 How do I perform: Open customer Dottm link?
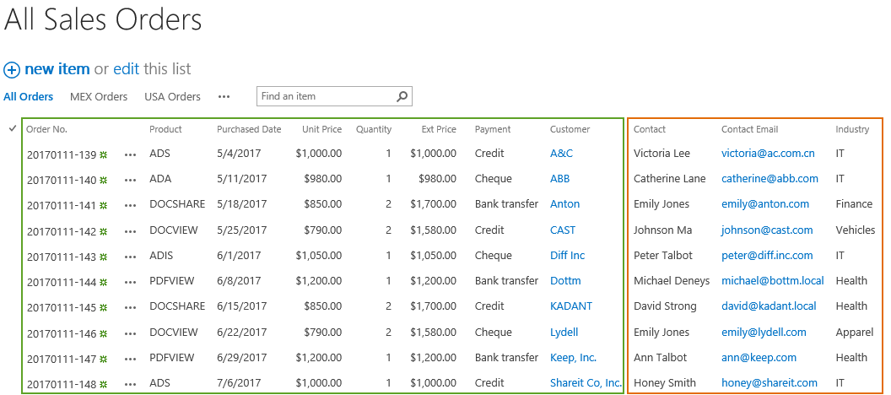565,281
